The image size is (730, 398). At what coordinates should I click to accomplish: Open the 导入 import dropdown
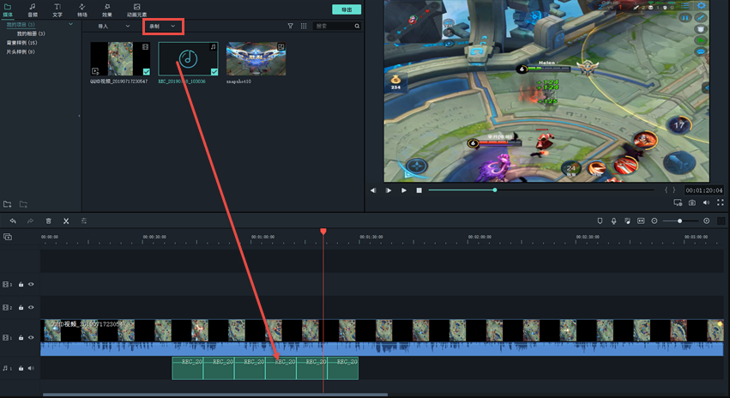tap(113, 27)
